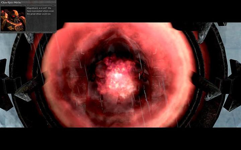This screenshot has width=241, height=150.
Task: Click the dialogue text "Magnificent, is it not?"
Action: 37,8
